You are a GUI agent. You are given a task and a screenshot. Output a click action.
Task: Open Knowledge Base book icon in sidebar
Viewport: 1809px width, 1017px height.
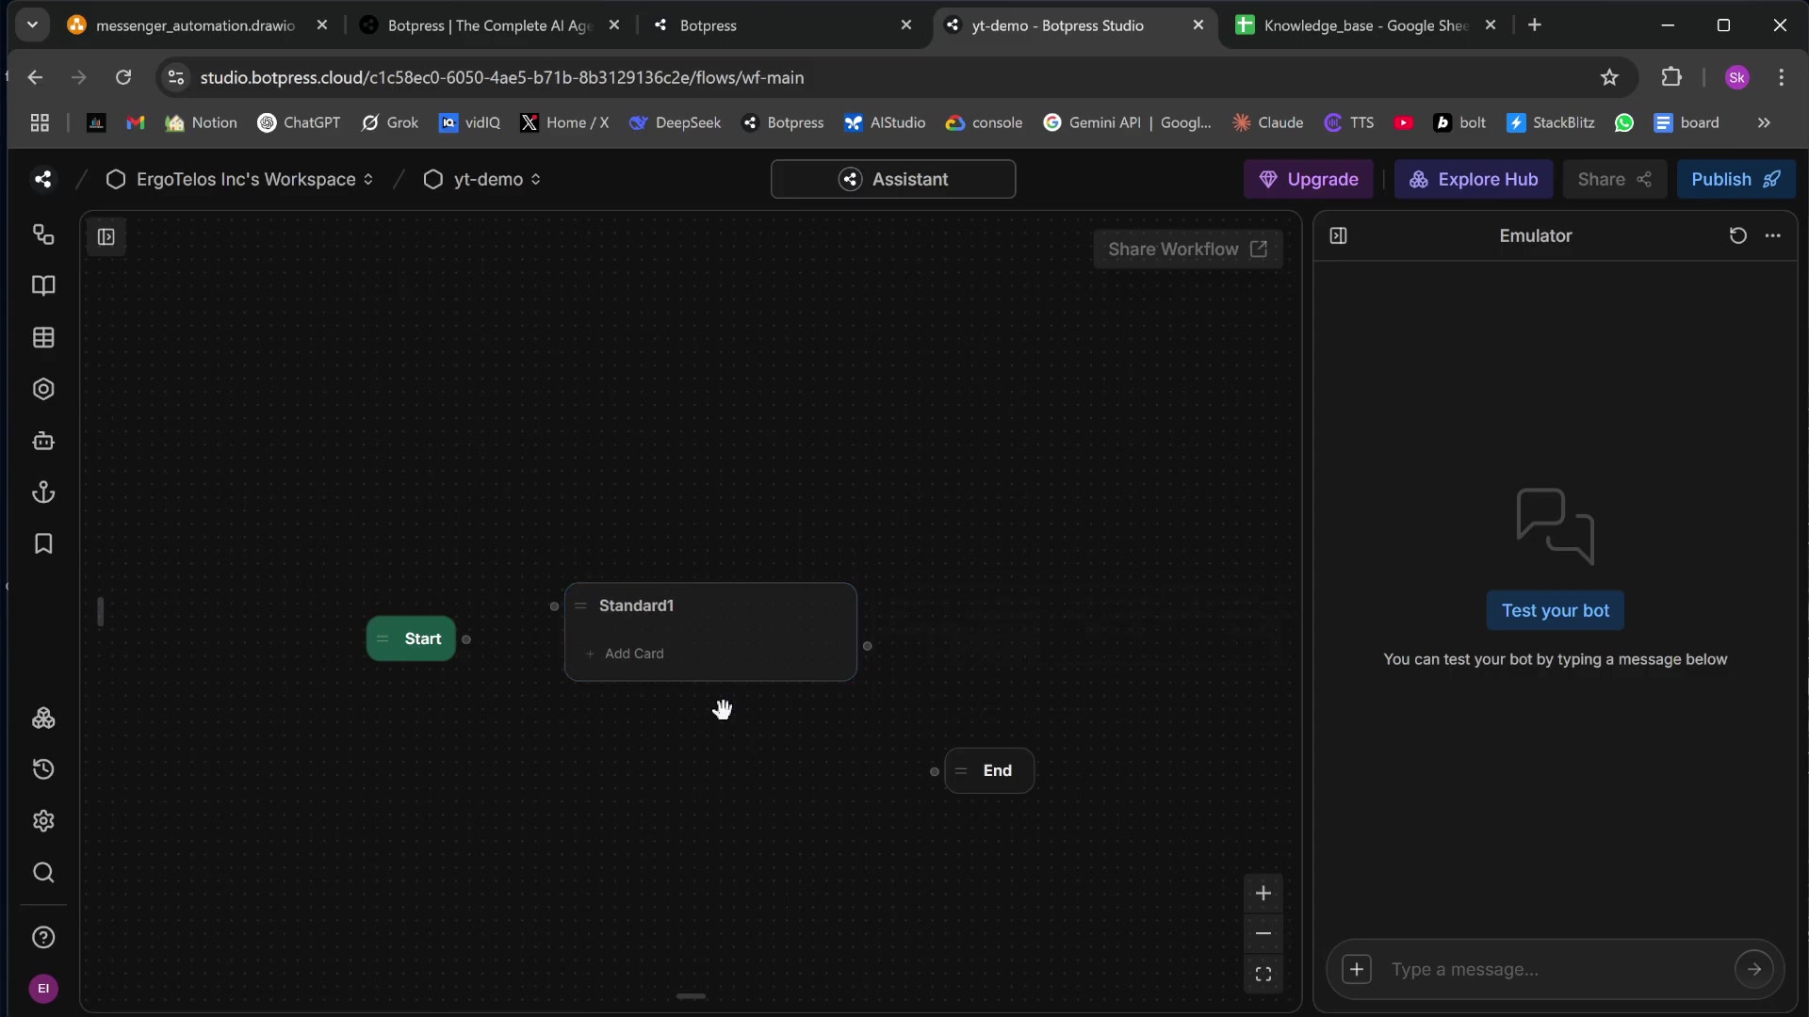[x=43, y=285]
